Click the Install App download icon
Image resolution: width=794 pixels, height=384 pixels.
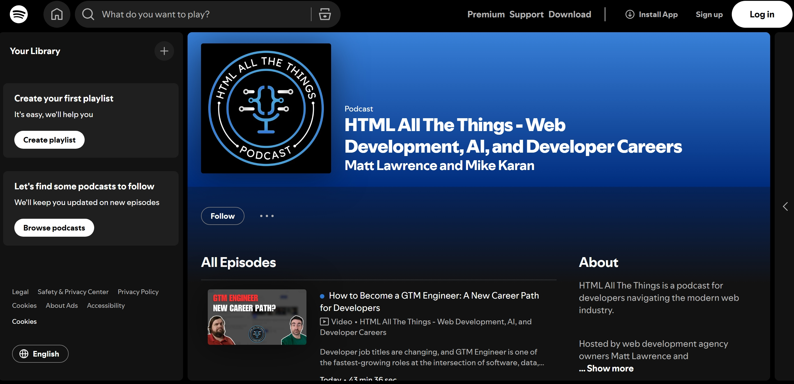coord(630,14)
